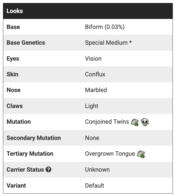Select the Default variant value
Screen dimensions: 175x196
[95, 186]
